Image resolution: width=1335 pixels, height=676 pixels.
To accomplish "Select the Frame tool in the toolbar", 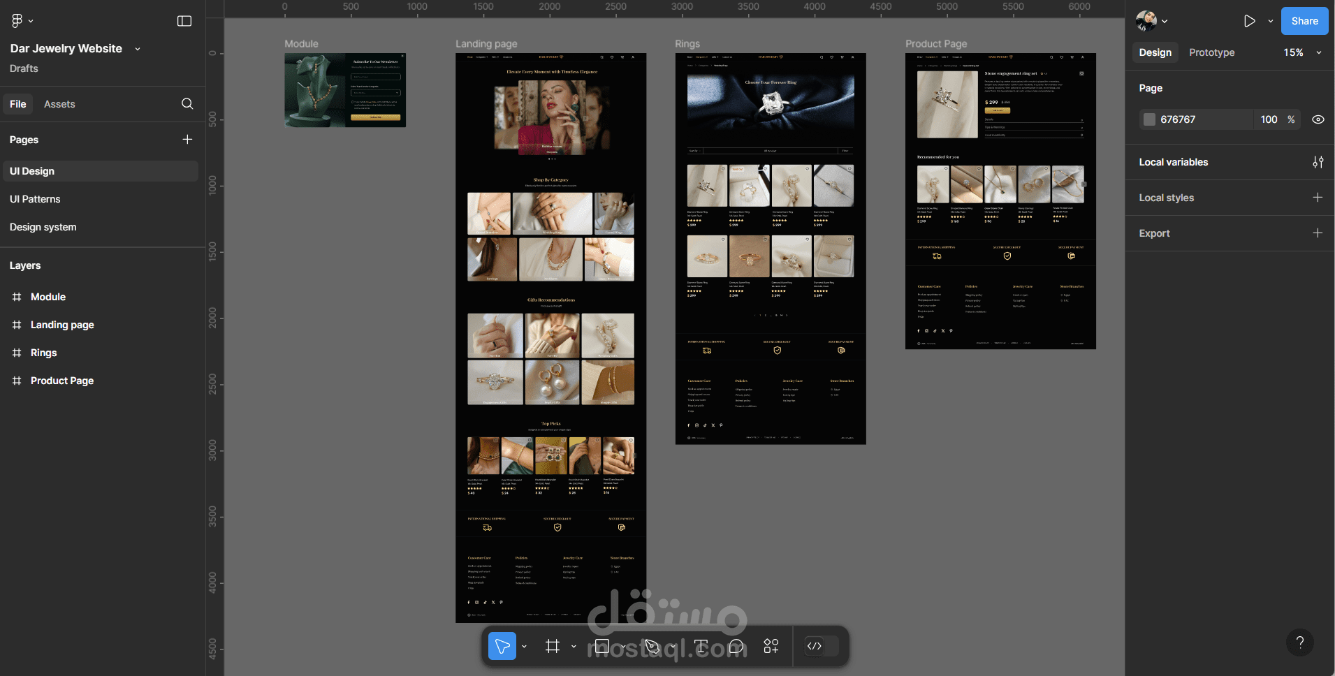I will pos(553,646).
